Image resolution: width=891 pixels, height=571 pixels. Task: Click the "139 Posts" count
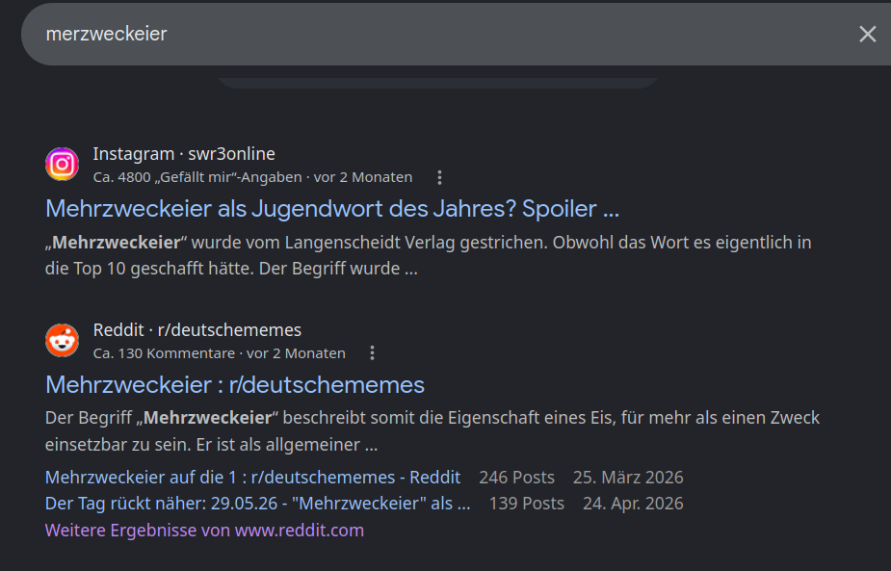(527, 504)
